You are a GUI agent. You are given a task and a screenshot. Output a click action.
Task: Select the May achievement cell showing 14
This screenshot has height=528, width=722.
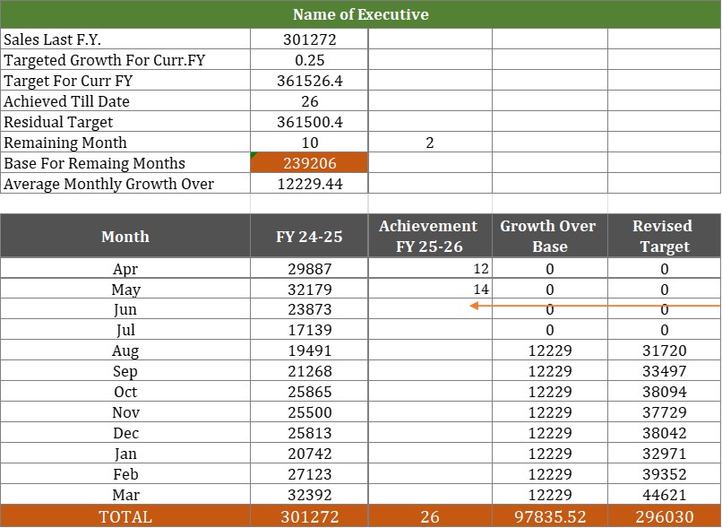tap(430, 290)
